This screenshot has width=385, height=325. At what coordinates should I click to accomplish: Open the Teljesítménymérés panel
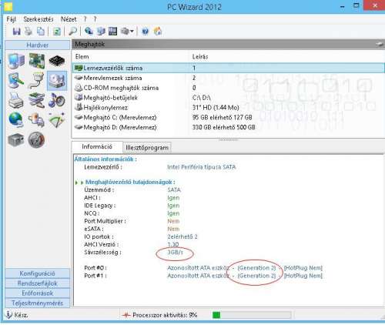(x=38, y=303)
